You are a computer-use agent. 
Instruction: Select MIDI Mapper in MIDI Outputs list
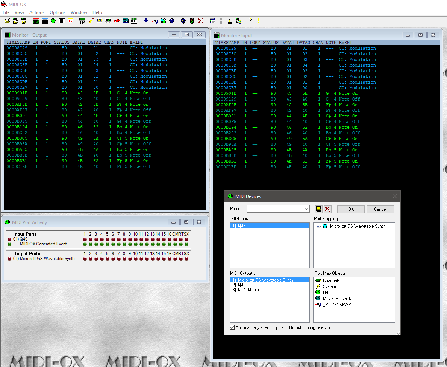pos(249,290)
